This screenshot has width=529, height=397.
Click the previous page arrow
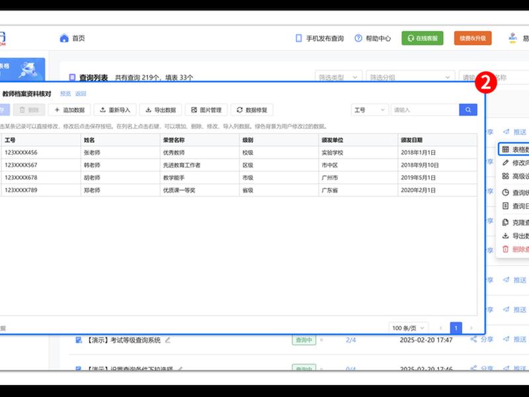click(x=440, y=328)
